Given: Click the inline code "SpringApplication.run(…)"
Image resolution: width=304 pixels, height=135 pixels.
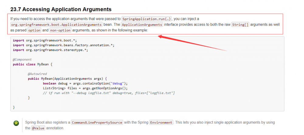Looking at the screenshot, I should point(147,19).
